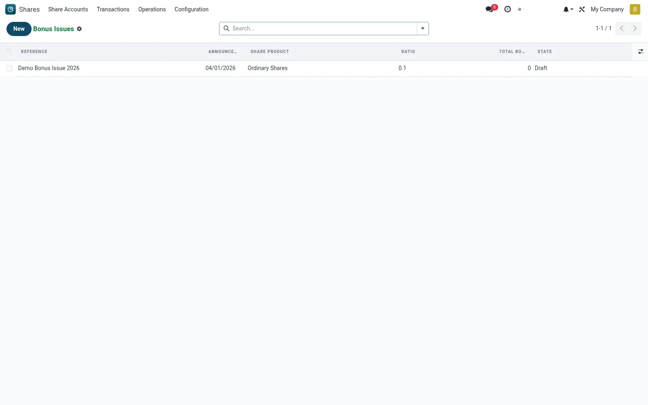The image size is (648, 405).
Task: Open the optional columns settings icon
Action: (x=640, y=51)
